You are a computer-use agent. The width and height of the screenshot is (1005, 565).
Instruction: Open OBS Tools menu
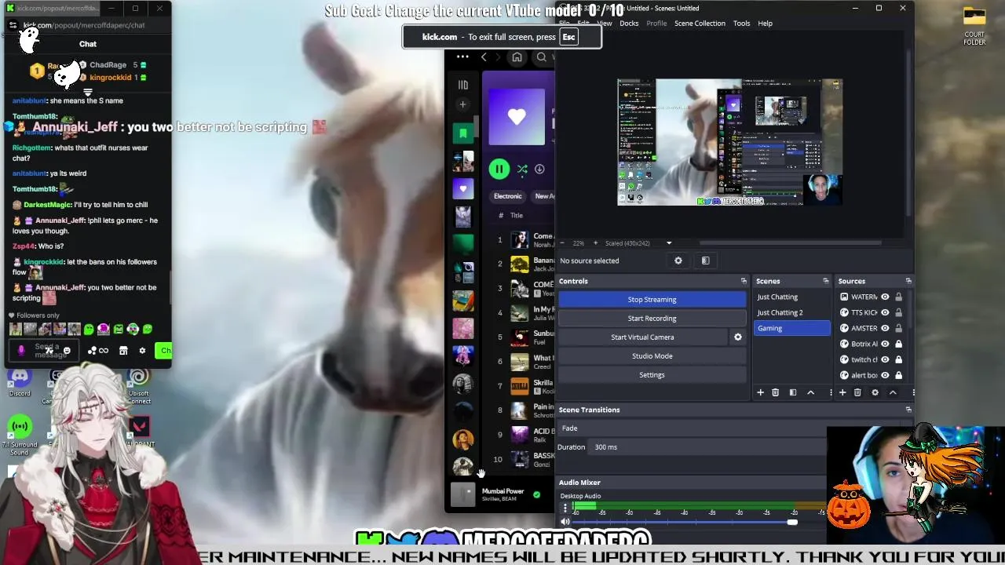(741, 24)
